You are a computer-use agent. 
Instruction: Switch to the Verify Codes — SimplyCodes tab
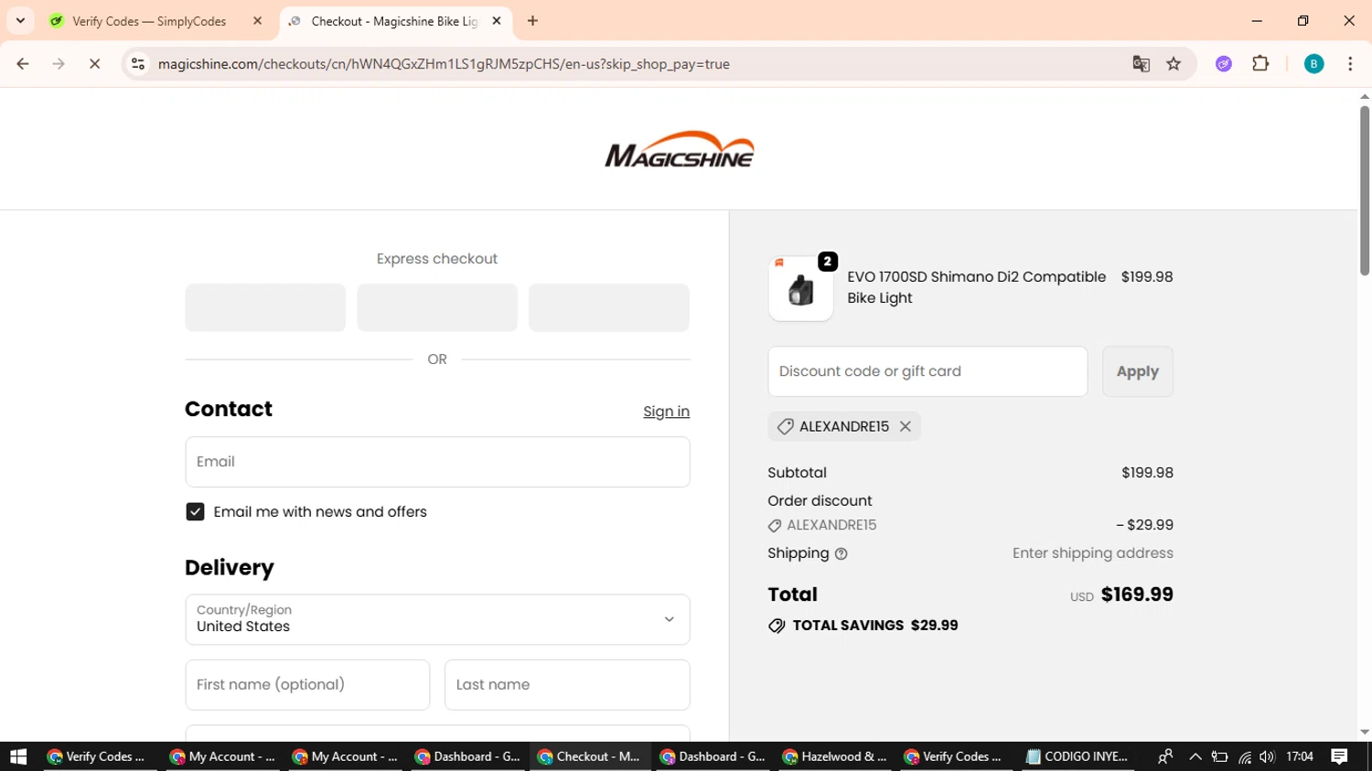tap(149, 21)
